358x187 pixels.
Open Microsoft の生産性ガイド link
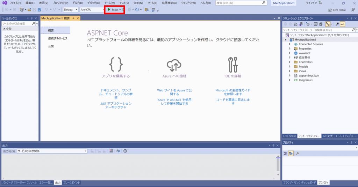(233, 92)
